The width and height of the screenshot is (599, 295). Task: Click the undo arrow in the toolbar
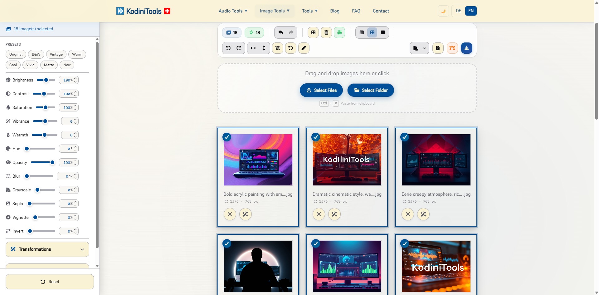tap(280, 32)
